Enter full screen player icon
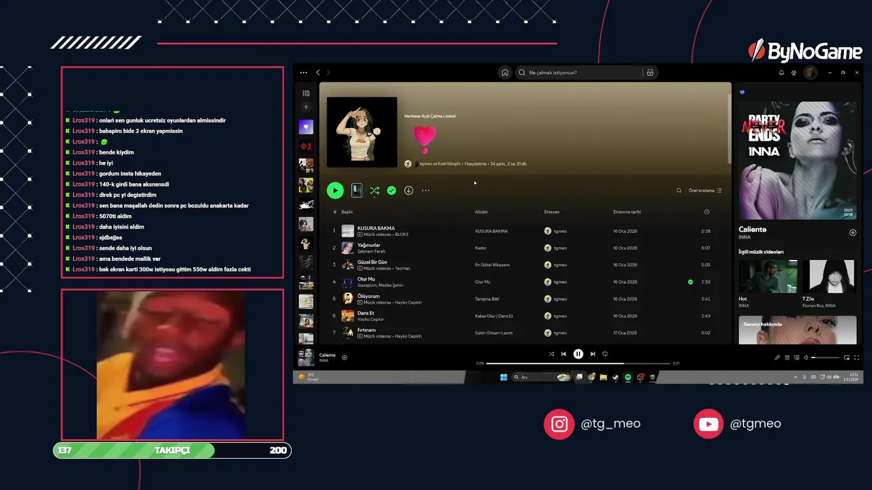The width and height of the screenshot is (872, 490). tap(856, 357)
